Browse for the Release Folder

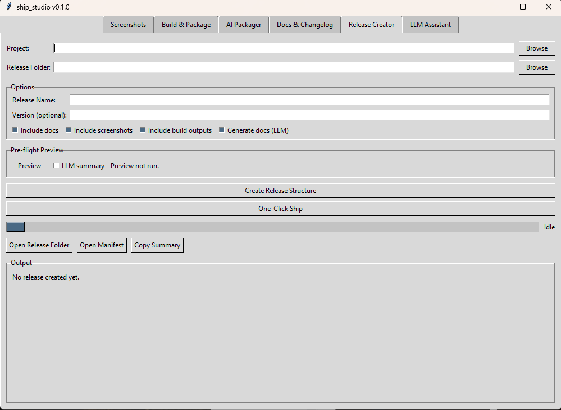pos(536,67)
